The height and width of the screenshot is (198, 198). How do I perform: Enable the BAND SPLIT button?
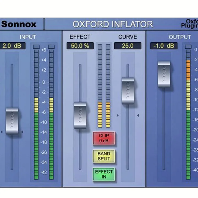click(104, 156)
